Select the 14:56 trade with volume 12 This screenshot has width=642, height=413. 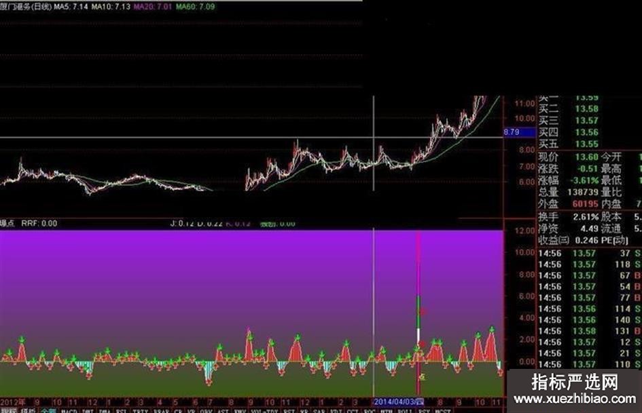point(590,342)
